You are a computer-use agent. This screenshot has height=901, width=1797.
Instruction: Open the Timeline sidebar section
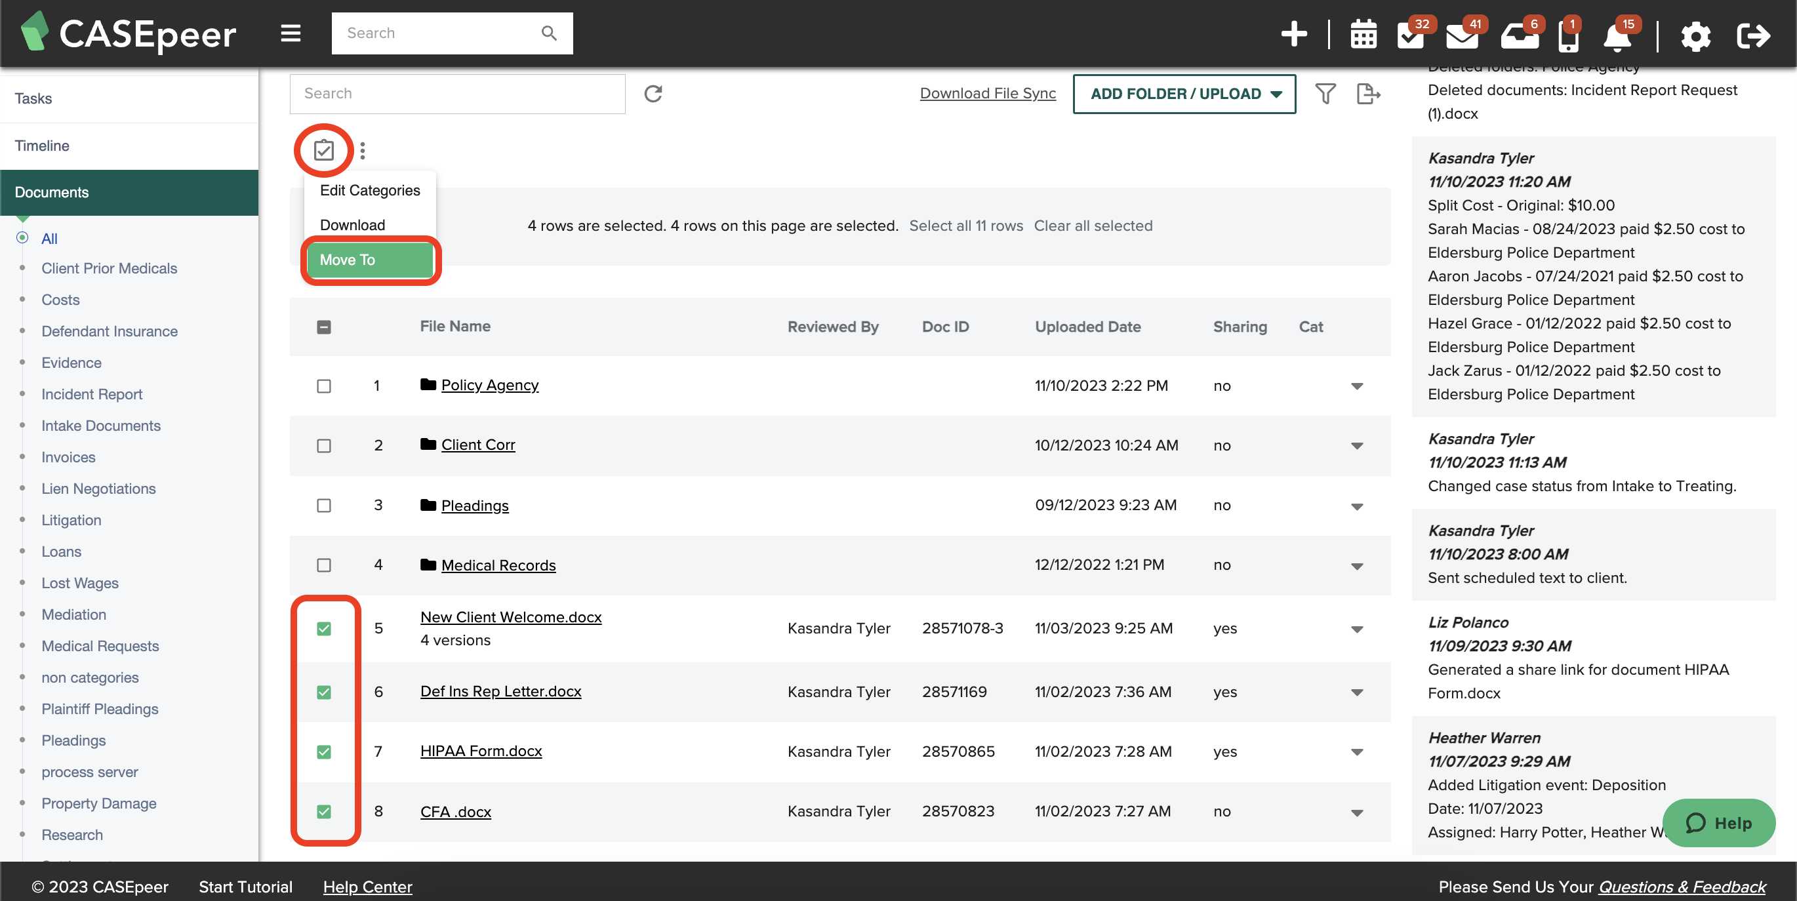click(129, 145)
